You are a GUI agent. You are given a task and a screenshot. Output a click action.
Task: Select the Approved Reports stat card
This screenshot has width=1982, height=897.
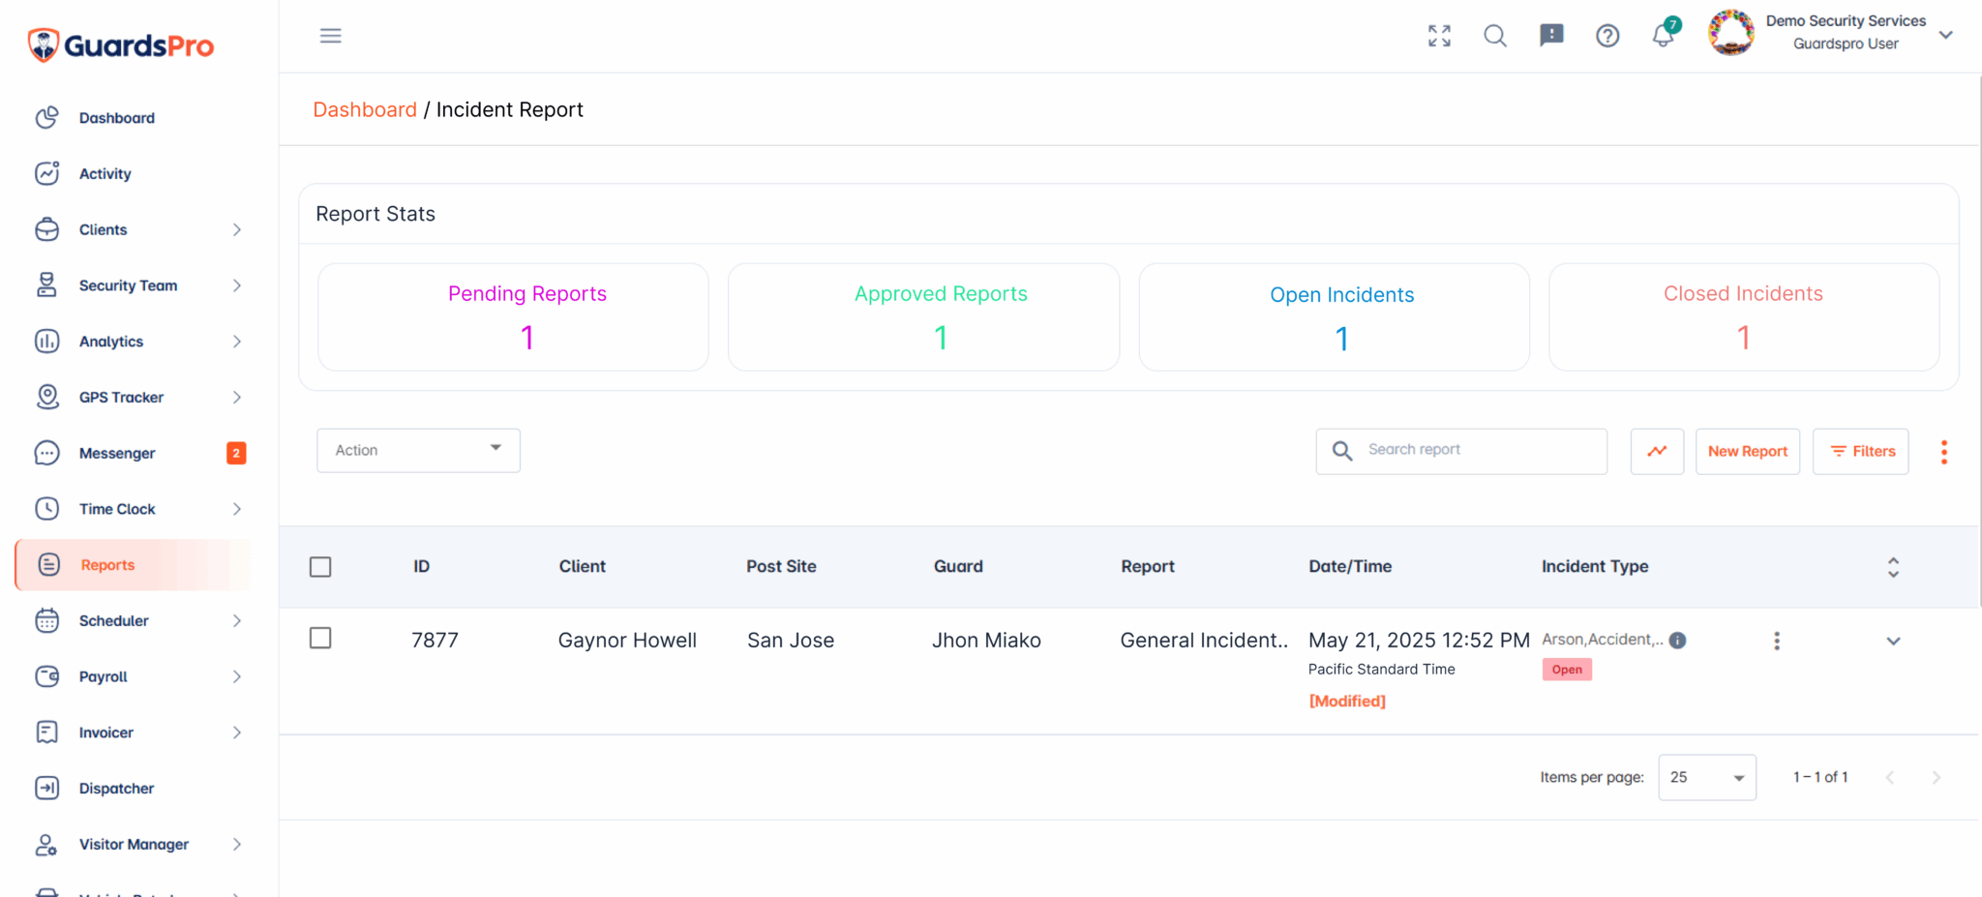click(923, 317)
